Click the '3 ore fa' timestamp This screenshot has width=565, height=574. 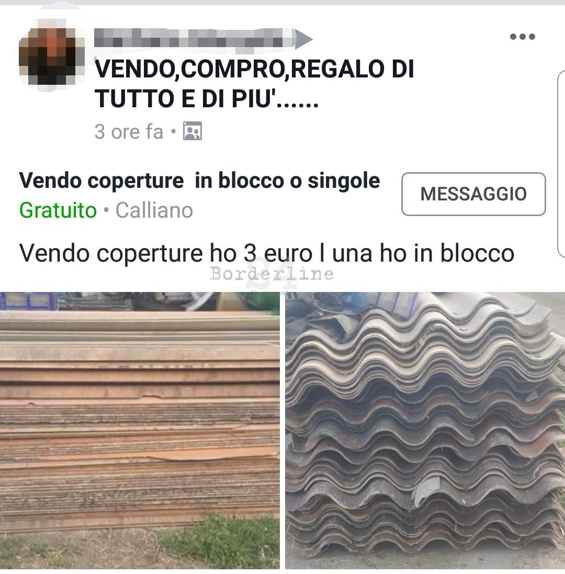pyautogui.click(x=129, y=131)
